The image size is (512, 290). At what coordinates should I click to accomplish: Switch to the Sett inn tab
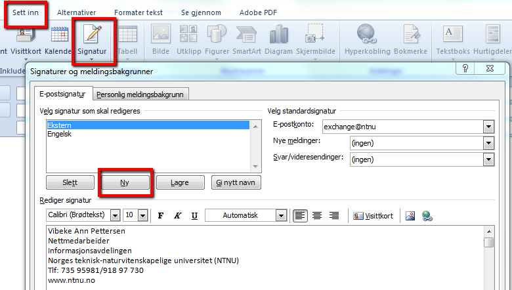click(x=26, y=12)
